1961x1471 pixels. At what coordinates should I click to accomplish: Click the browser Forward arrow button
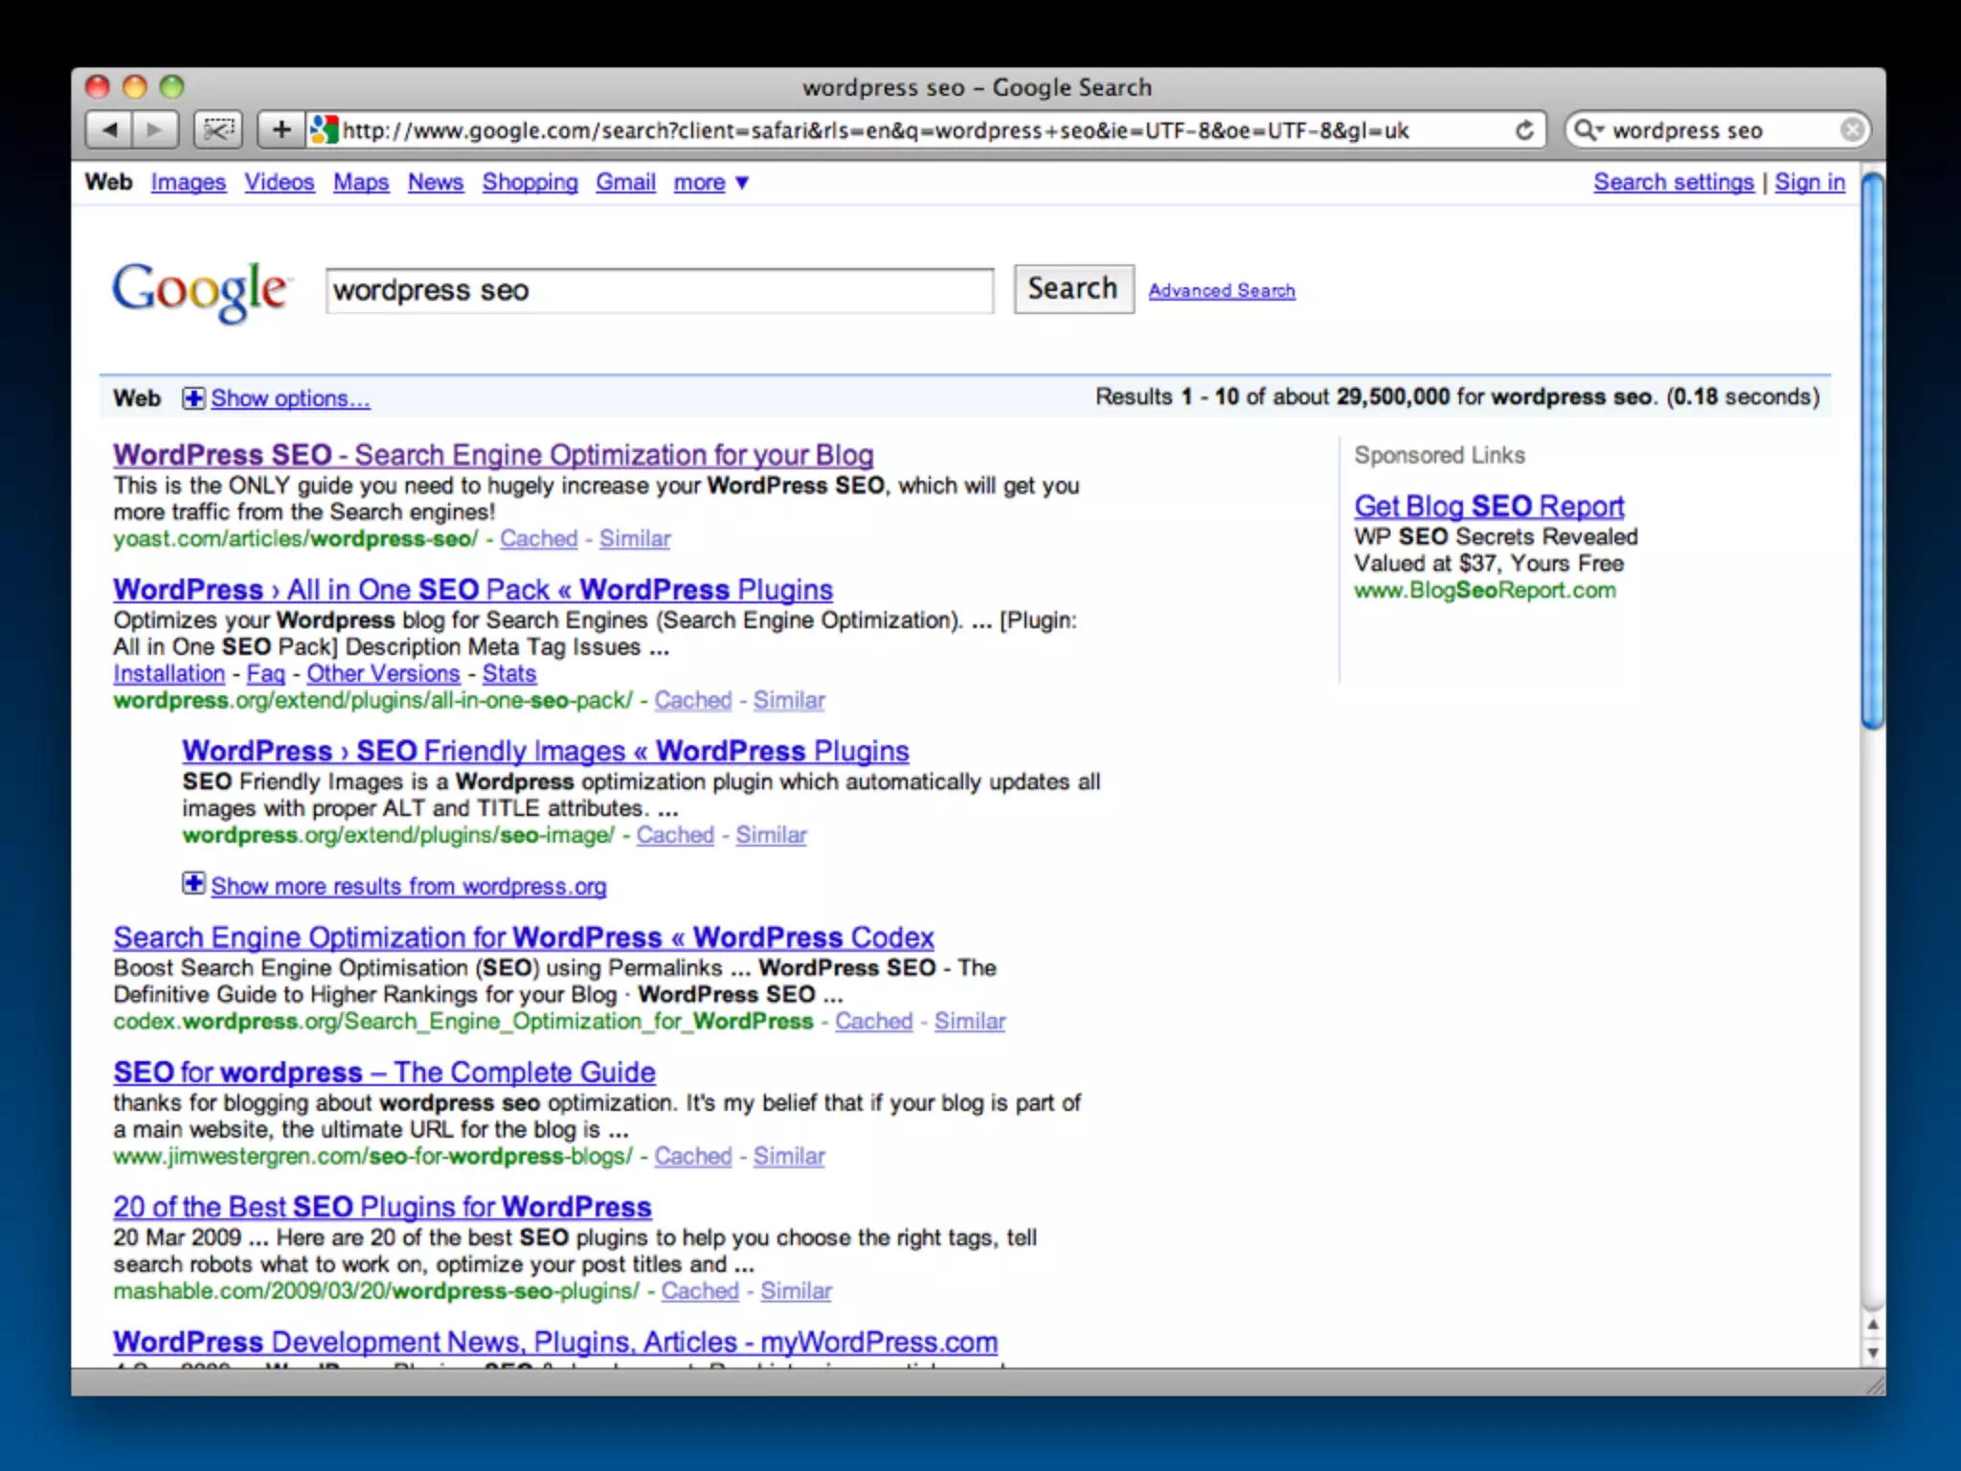[x=155, y=129]
